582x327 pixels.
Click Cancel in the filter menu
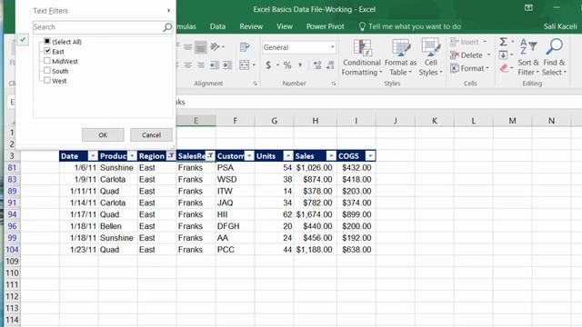click(151, 135)
